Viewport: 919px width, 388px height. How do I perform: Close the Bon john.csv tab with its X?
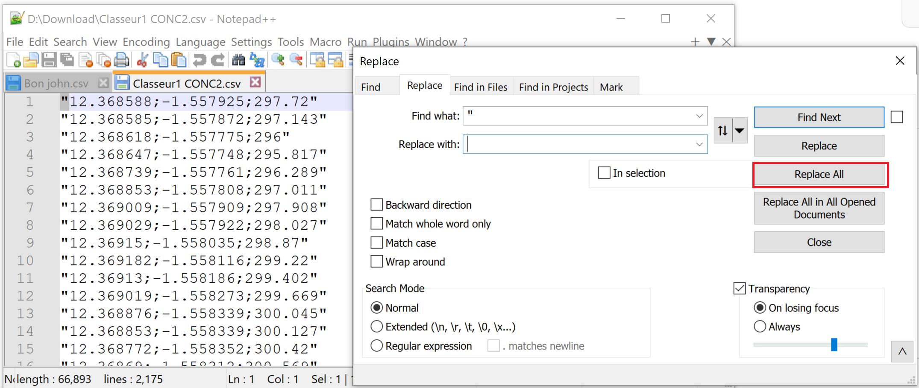103,83
